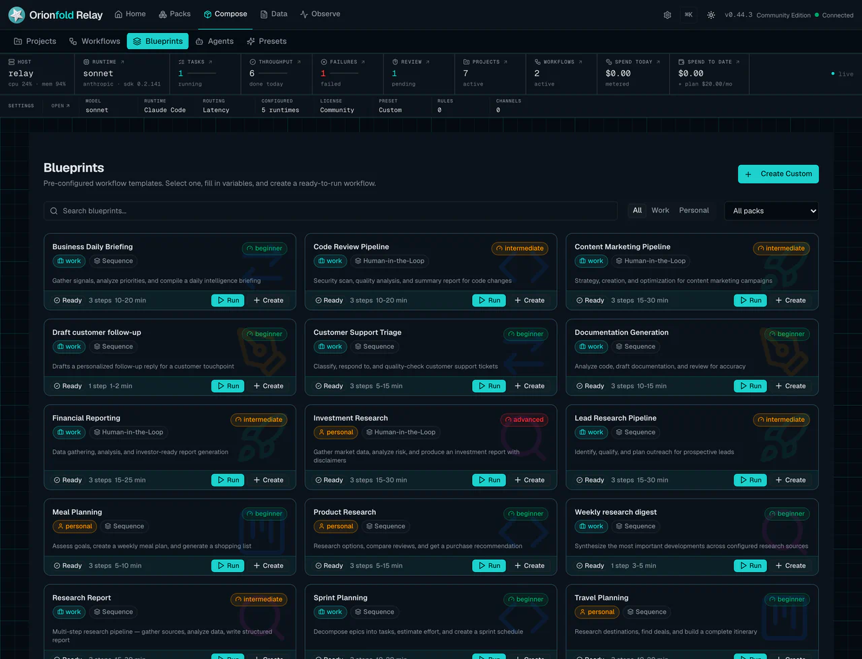Create workflow from Investment Research

click(530, 480)
